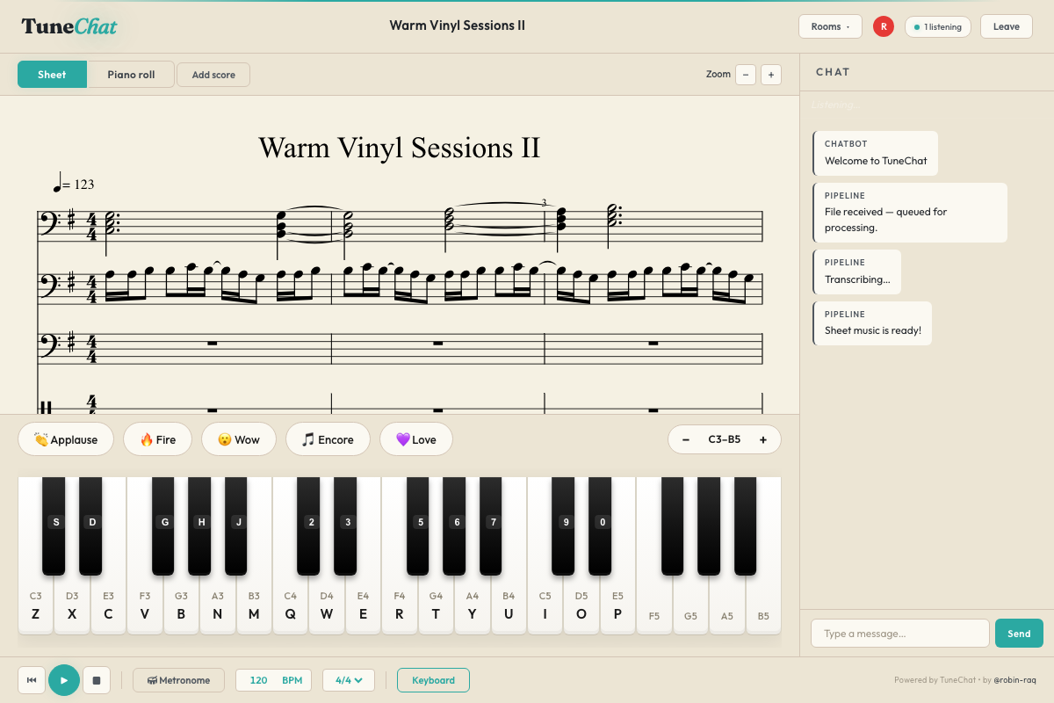The width and height of the screenshot is (1054, 703).
Task: Play the A5 white key
Action: 727,606
